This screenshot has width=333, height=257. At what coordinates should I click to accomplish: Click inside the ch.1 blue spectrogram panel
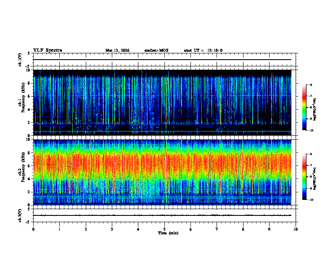click(x=162, y=102)
